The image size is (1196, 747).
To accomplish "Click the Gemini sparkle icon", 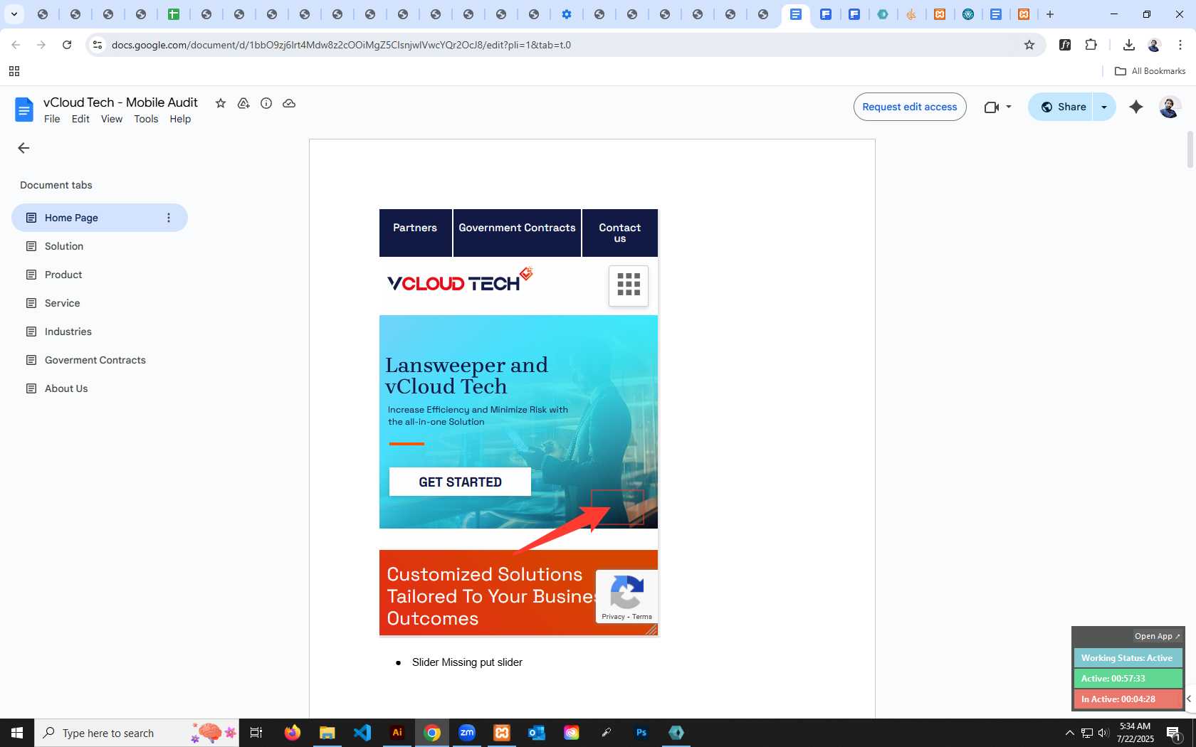I will click(x=1136, y=107).
